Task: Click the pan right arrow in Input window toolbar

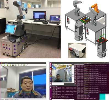Action: (4, 65)
